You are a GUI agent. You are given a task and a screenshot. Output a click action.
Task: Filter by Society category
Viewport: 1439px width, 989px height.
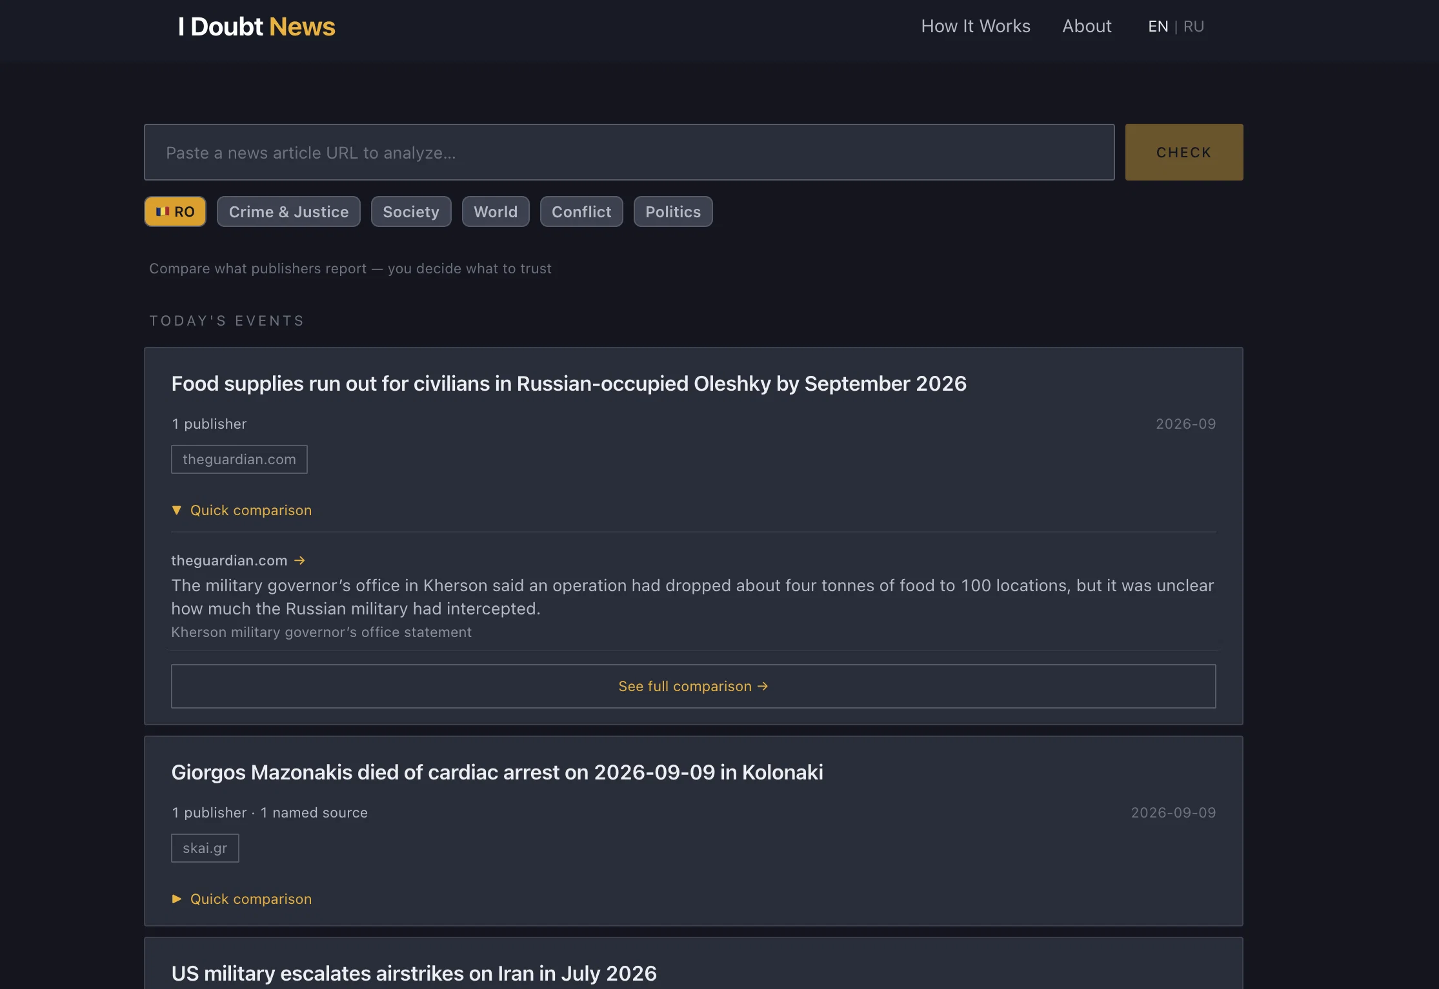pos(411,211)
